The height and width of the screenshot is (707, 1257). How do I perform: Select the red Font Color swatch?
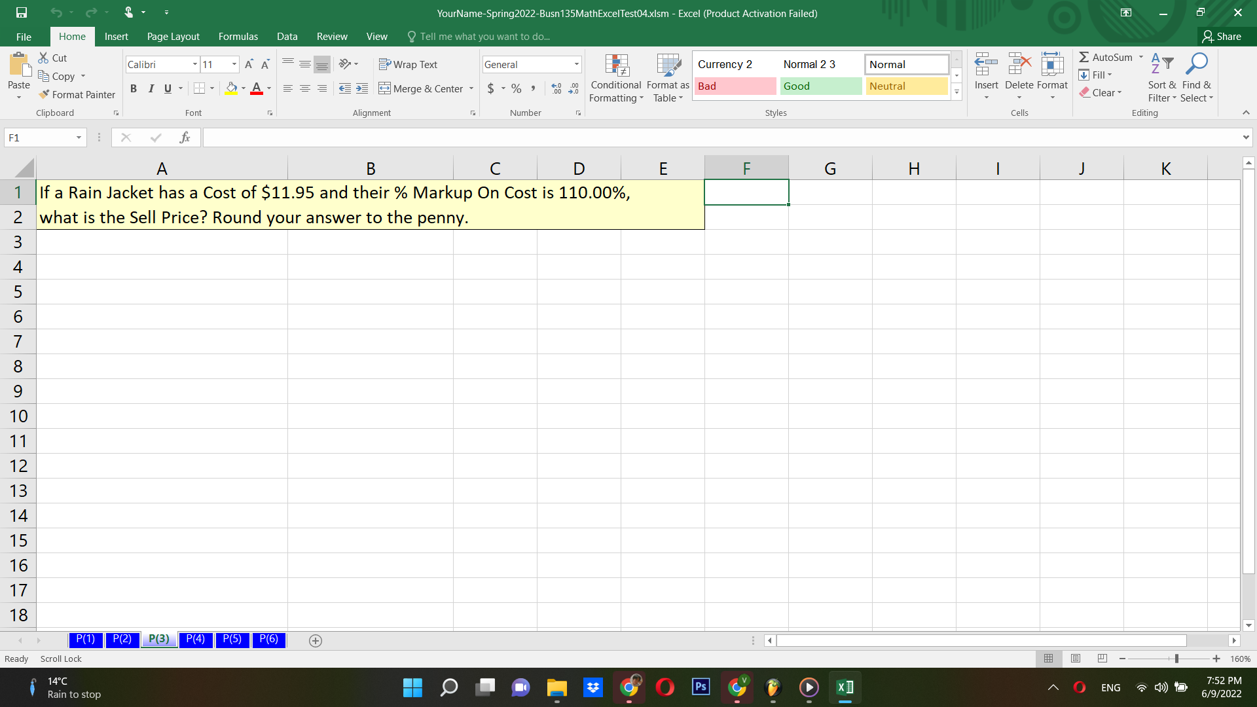click(x=256, y=88)
